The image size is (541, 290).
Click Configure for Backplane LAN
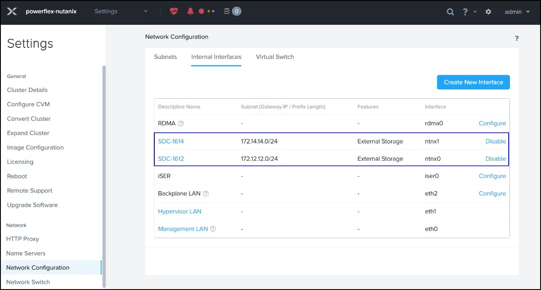pos(492,193)
